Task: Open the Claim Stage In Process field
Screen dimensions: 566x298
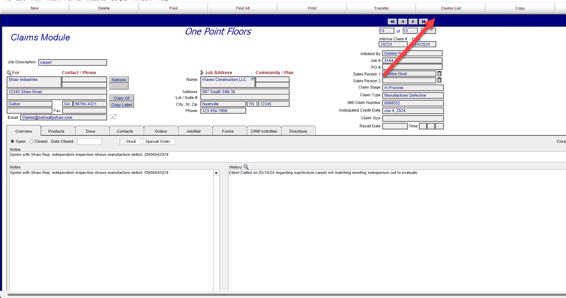Action: 413,88
